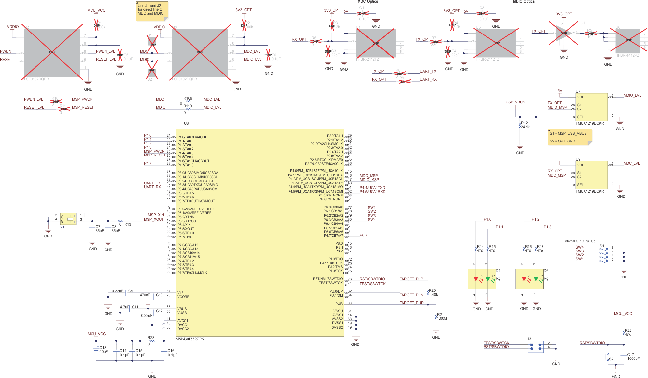Click resistor R109 on the MDC line
The image size is (648, 378).
coord(188,101)
